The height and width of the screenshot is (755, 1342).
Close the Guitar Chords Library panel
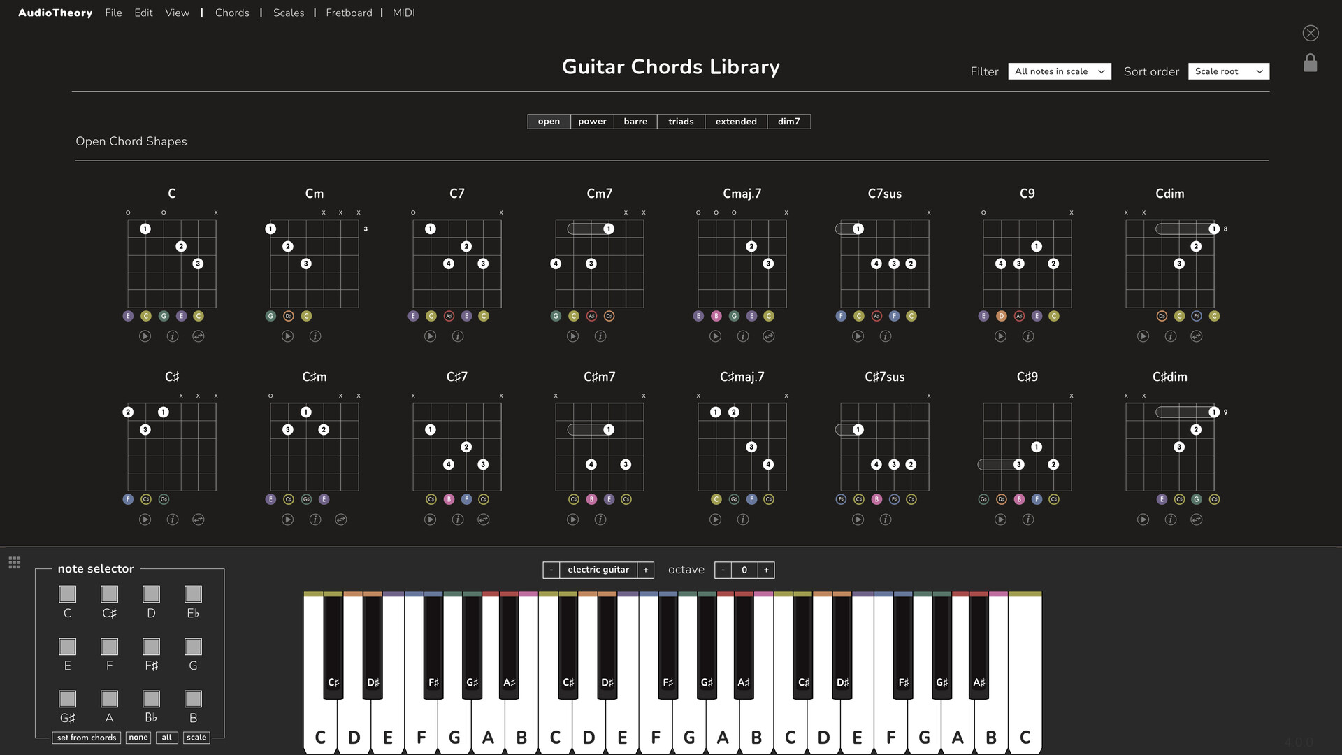pos(1311,33)
